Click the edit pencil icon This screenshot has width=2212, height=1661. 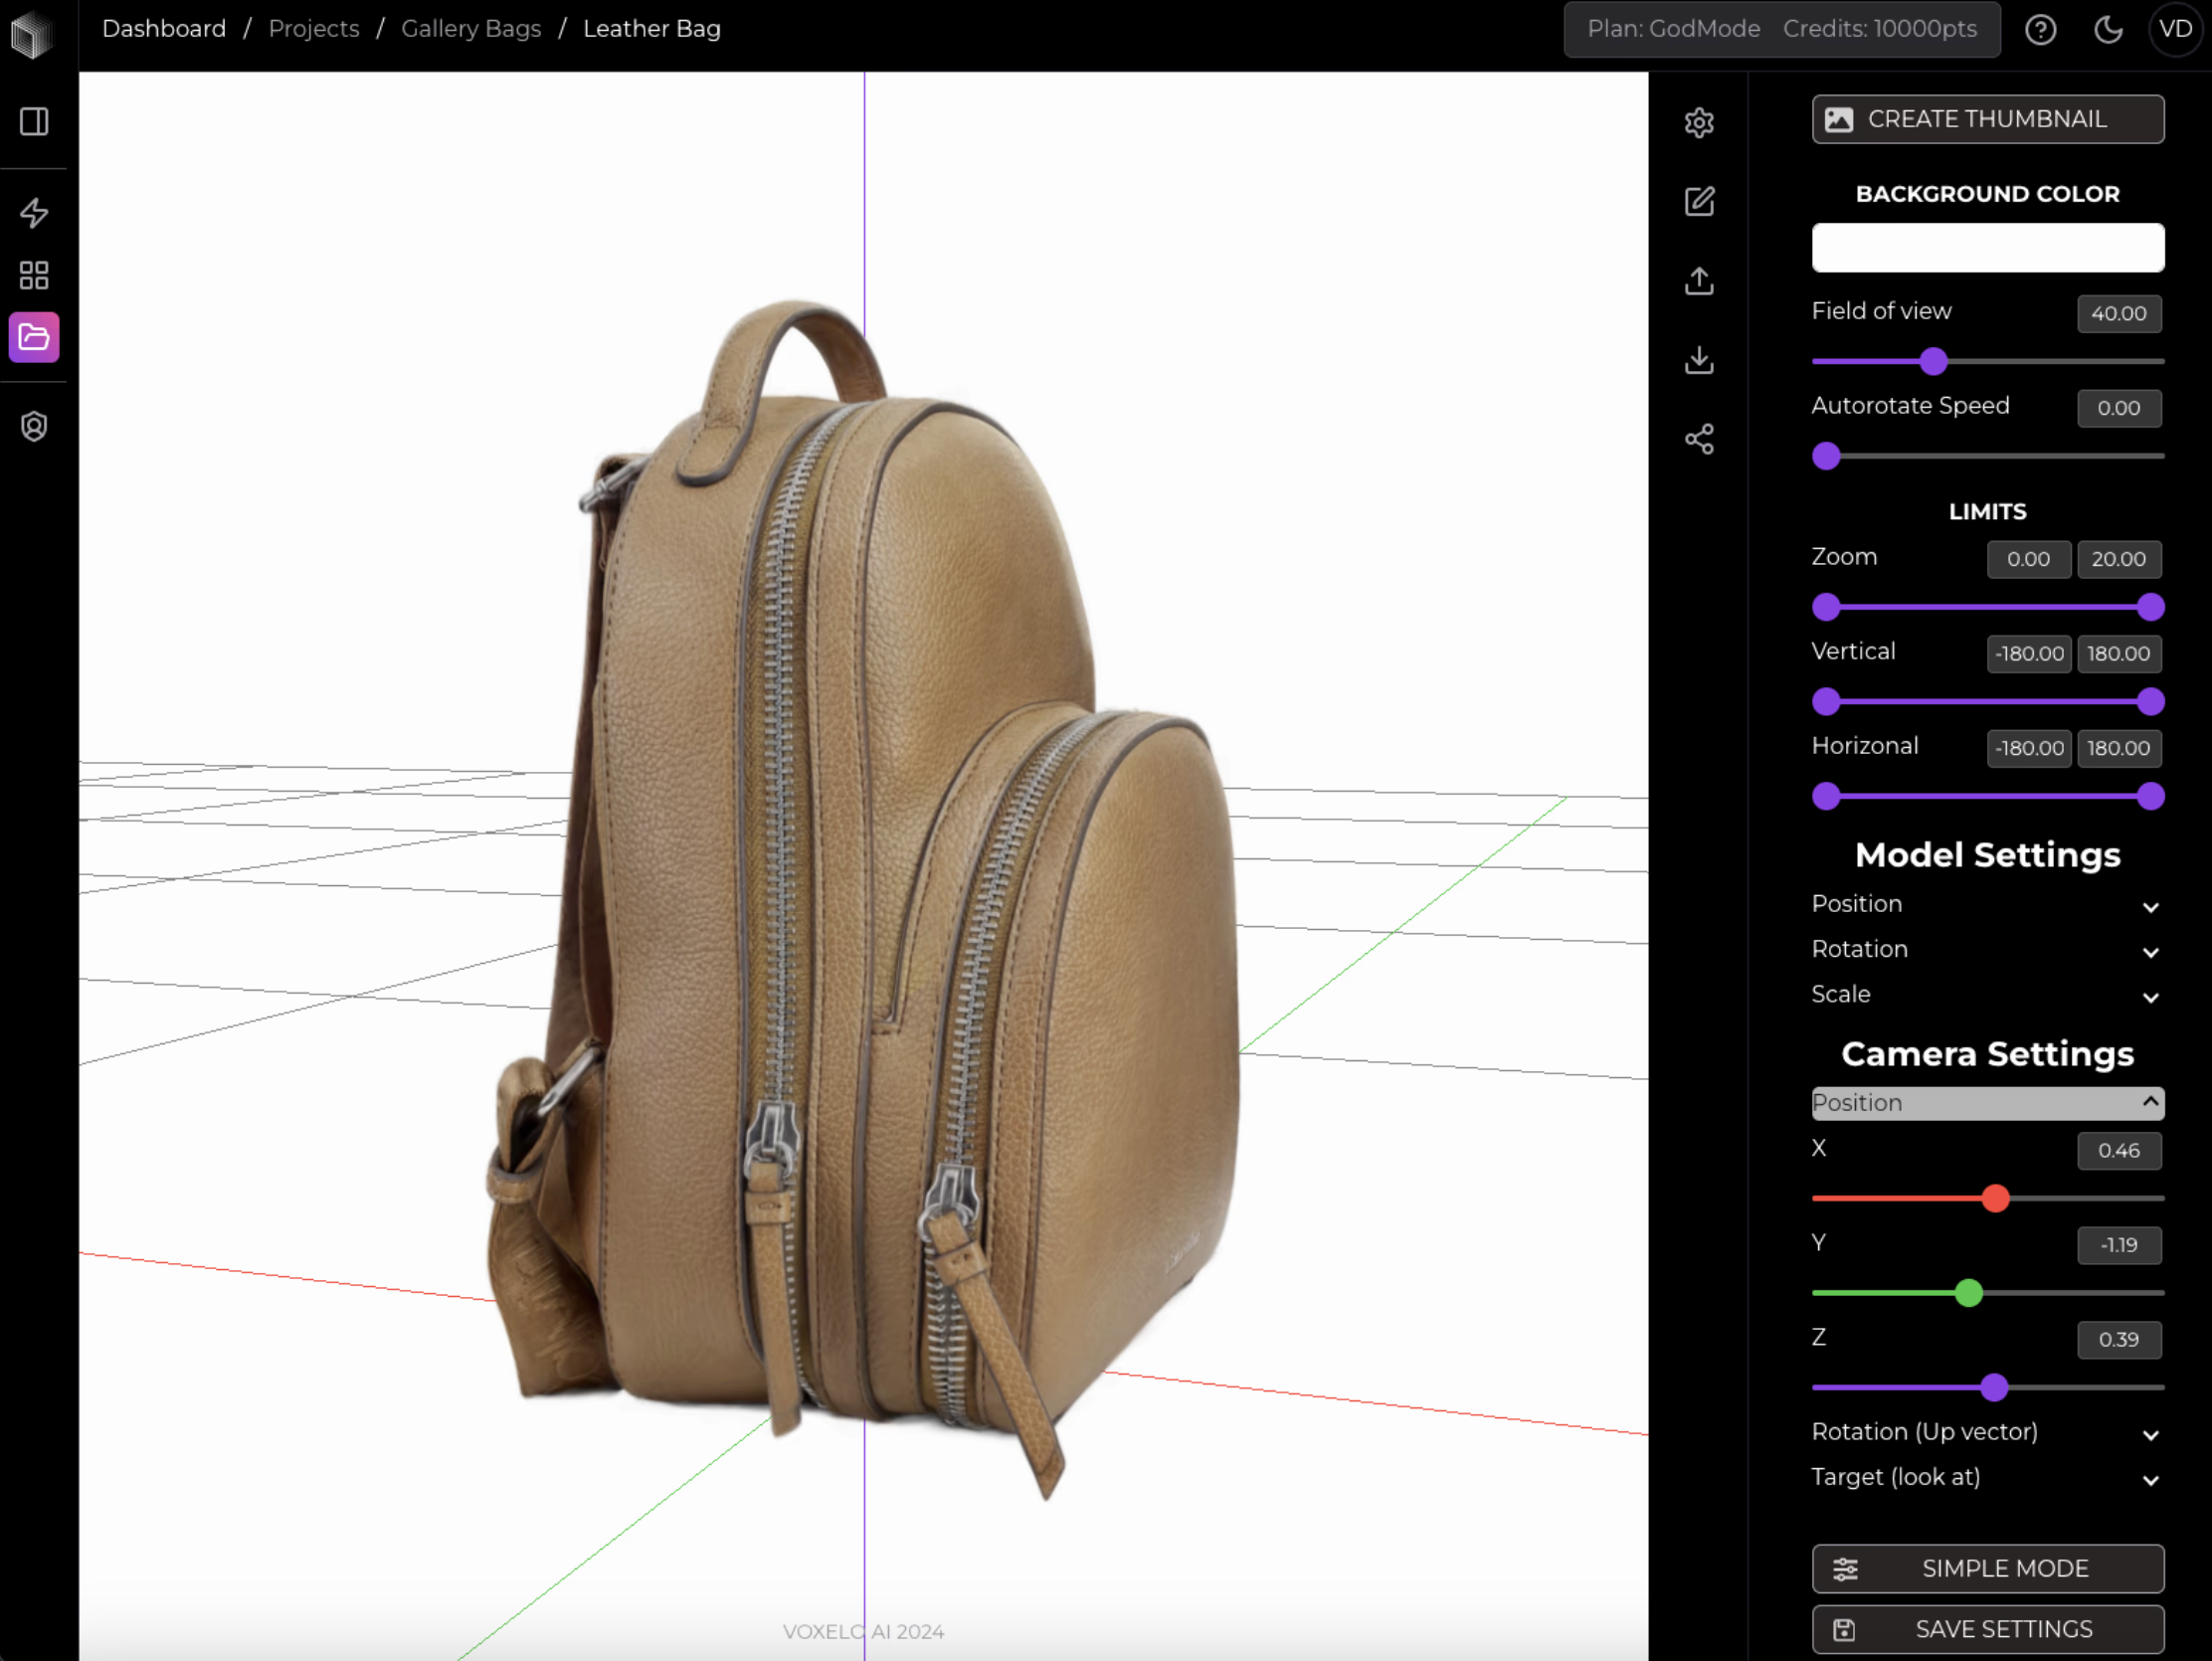pos(1699,202)
